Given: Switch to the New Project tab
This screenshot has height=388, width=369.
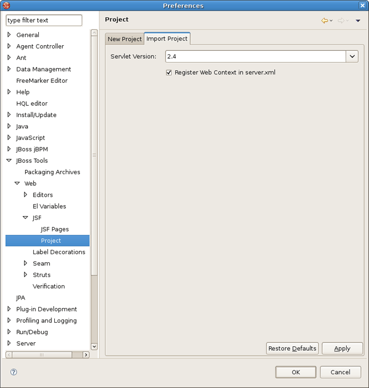Looking at the screenshot, I should click(125, 39).
